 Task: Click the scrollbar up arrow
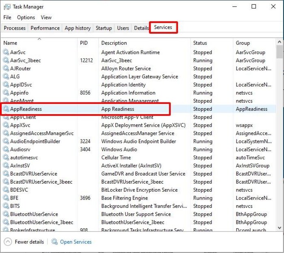click(280, 42)
